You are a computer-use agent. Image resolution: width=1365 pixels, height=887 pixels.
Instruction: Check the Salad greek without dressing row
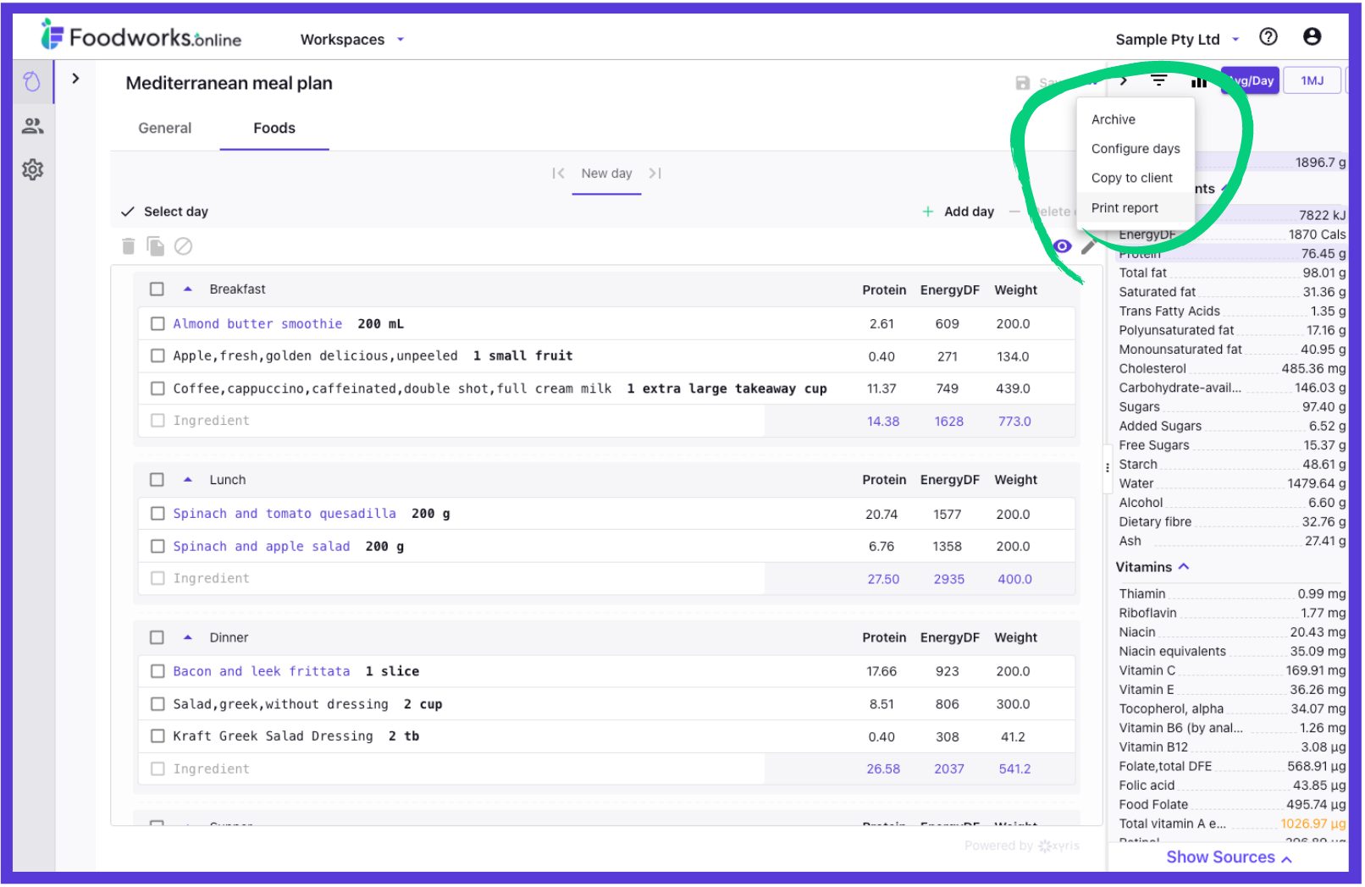157,704
